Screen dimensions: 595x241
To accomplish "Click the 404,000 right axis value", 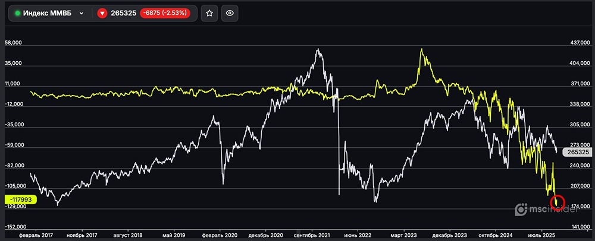I will tap(580, 64).
